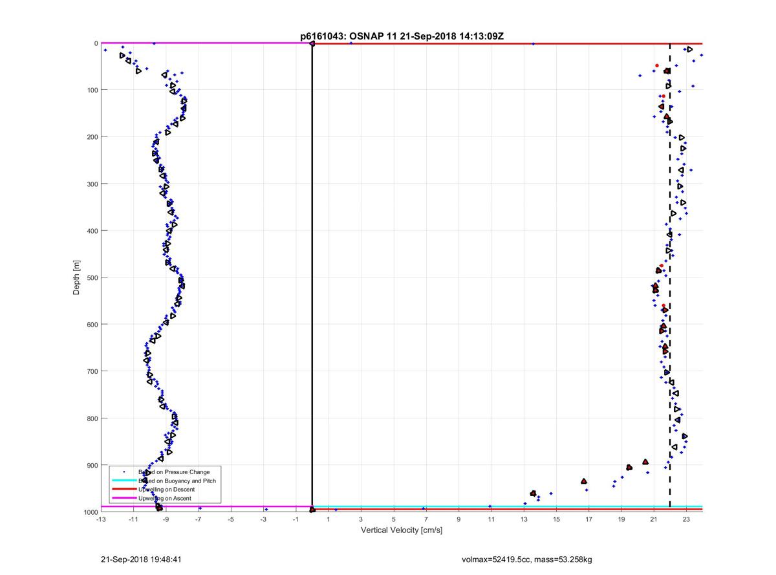This screenshot has width=776, height=575.
Task: Click the x-axis tick label "-7"
Action: point(198,519)
